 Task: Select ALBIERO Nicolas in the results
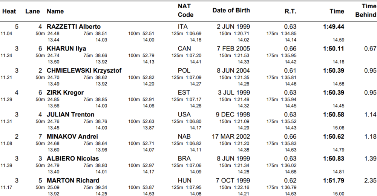coord(72,159)
